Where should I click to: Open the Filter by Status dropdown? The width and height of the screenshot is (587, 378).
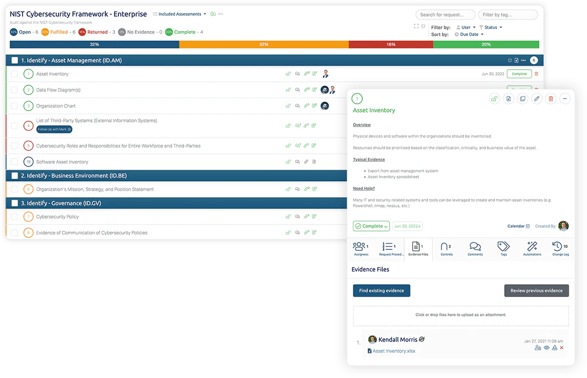click(x=490, y=27)
